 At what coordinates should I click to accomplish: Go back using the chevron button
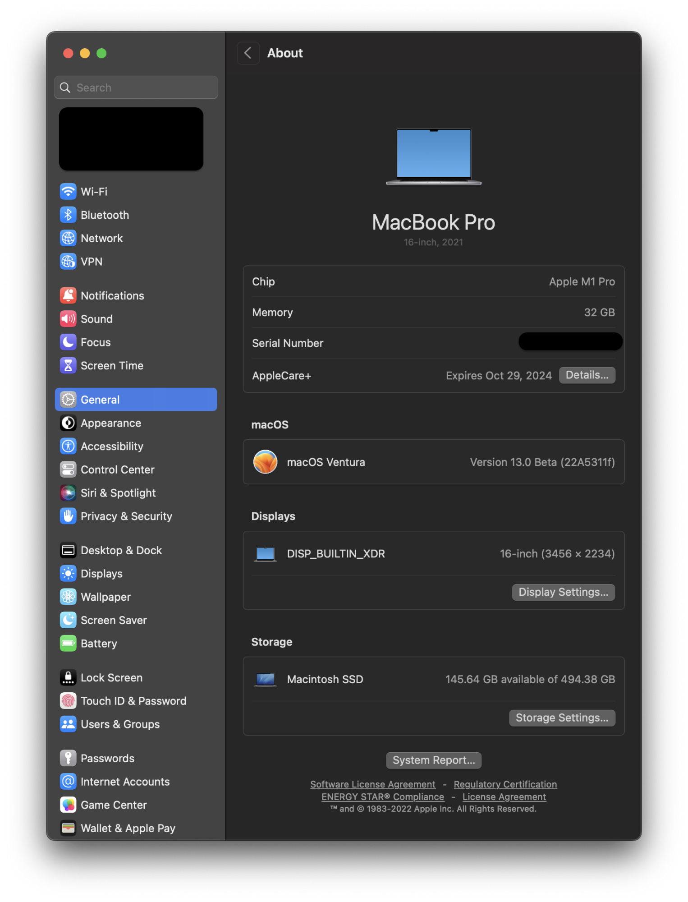(248, 53)
